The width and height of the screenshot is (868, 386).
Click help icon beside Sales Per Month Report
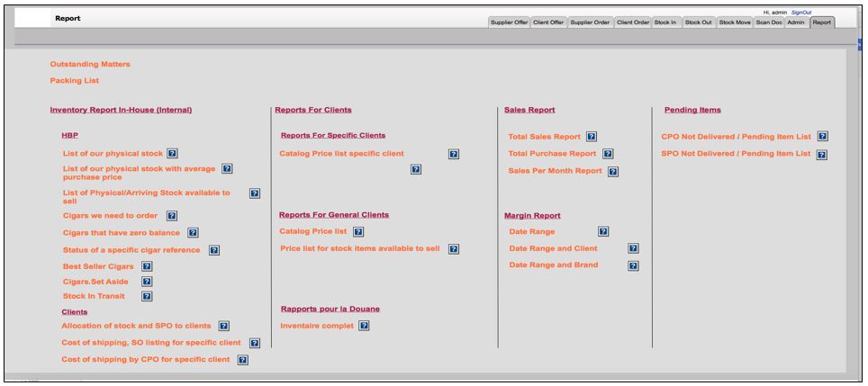tap(613, 171)
